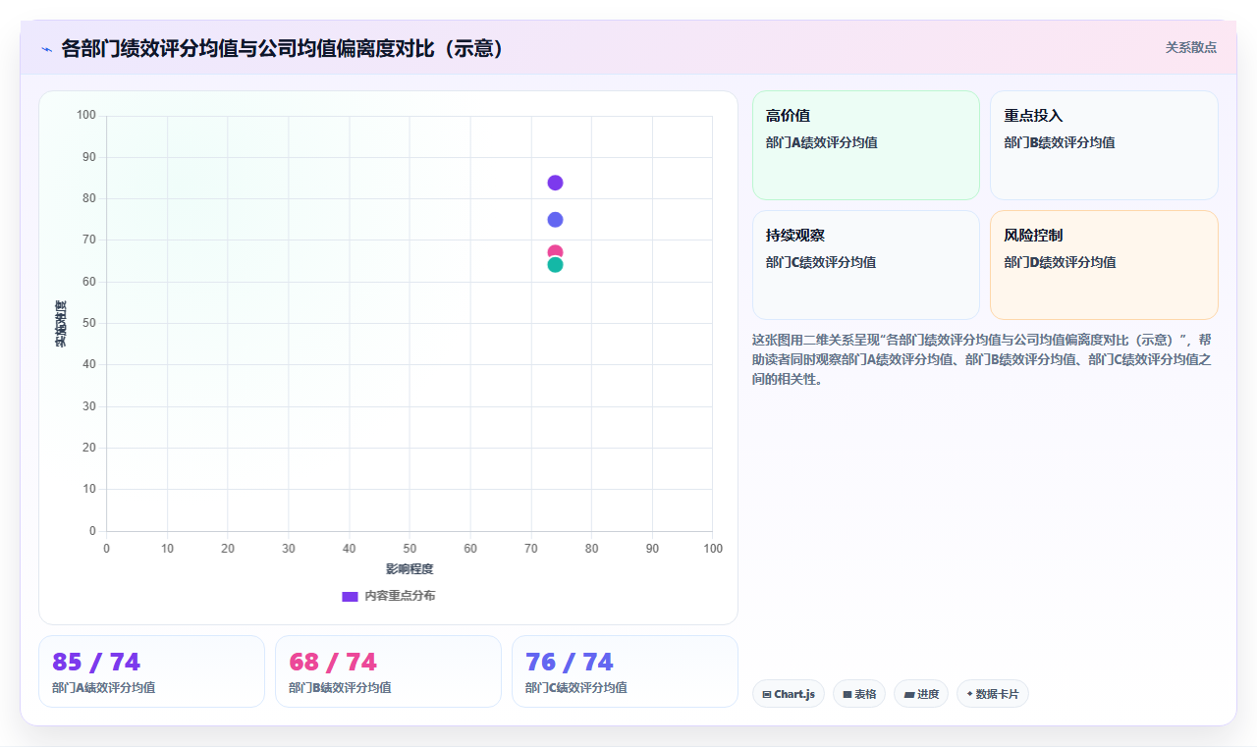Viewport: 1257px width, 747px height.
Task: Click the pink scatter data point
Action: [555, 251]
